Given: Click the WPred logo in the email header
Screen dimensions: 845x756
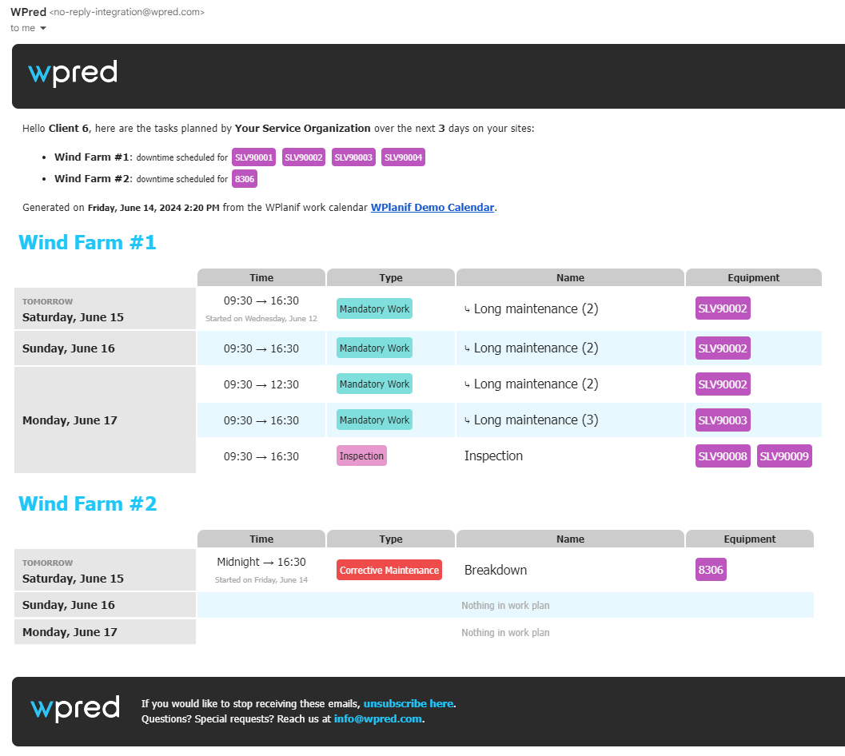Looking at the screenshot, I should point(73,74).
